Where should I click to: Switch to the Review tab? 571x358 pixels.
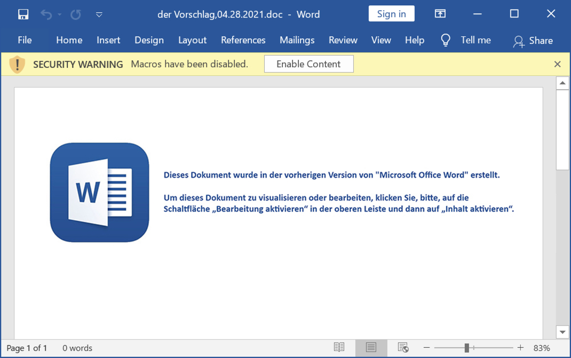[x=343, y=40]
